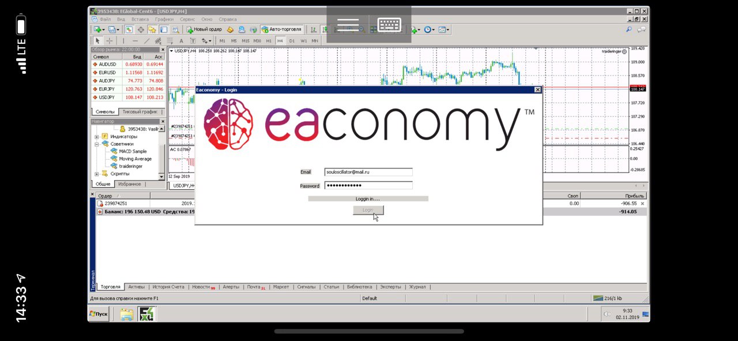The image size is (738, 341).
Task: Open the Strategy Tester toolbar icon
Action: point(175,29)
